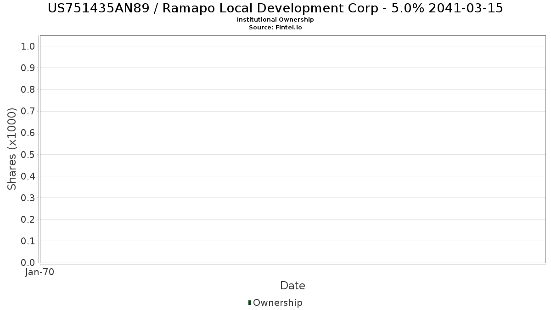Viewport: 551px width, 310px height.
Task: Click the Source: Fintel.io text
Action: click(x=275, y=28)
